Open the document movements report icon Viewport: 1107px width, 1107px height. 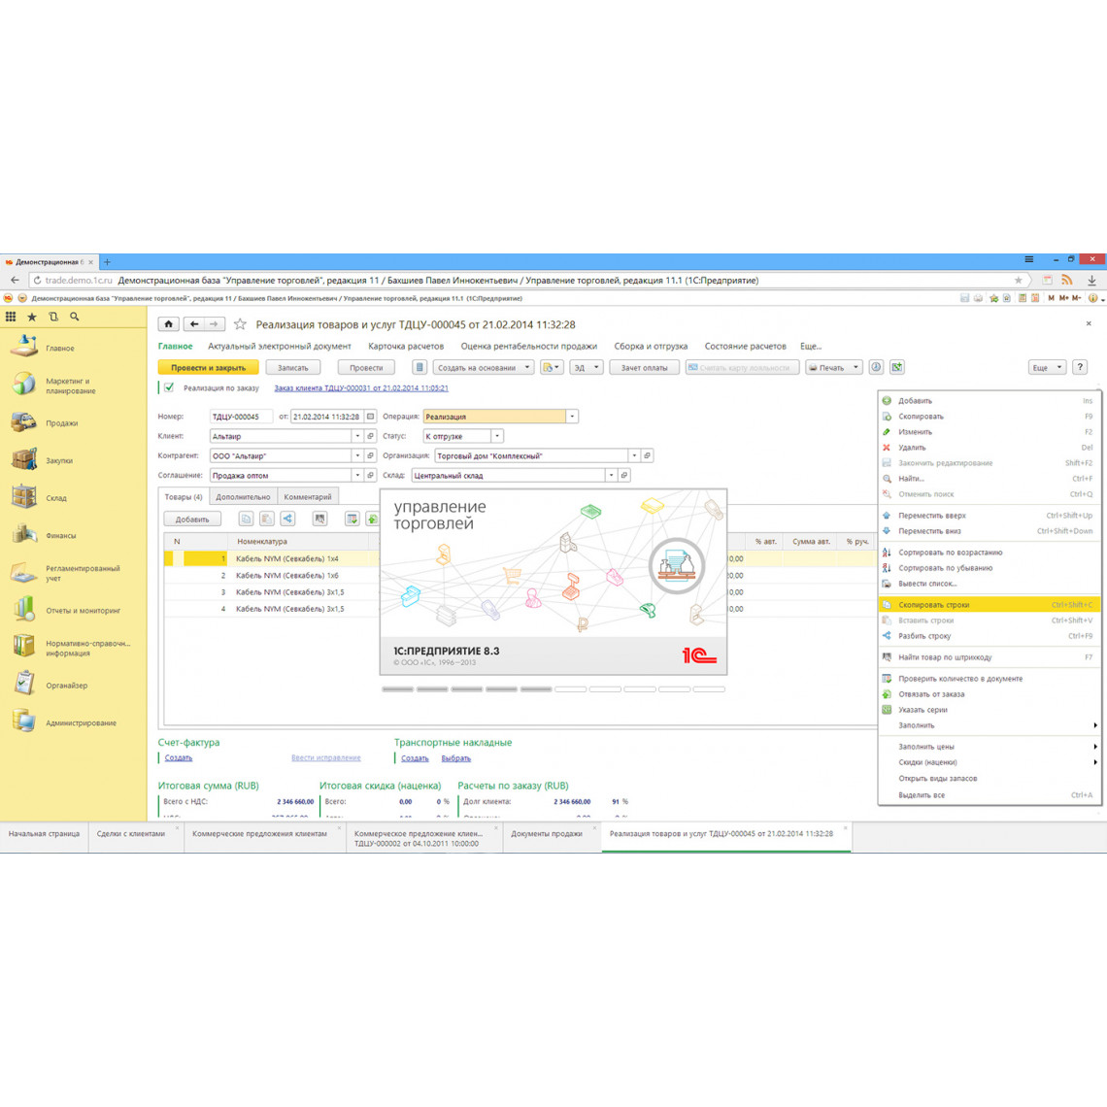(x=419, y=367)
